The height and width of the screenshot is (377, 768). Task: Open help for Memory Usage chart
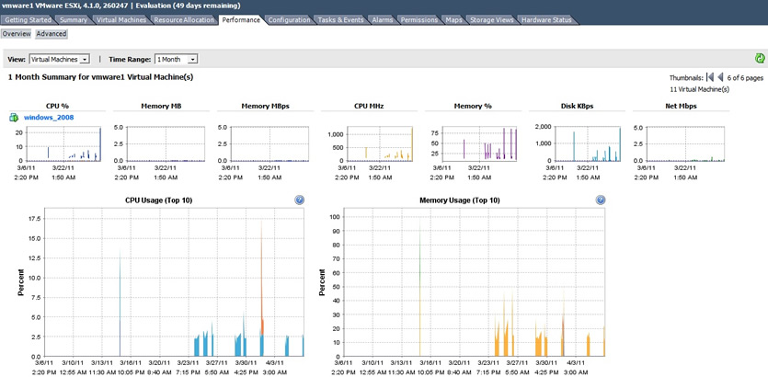tap(601, 200)
